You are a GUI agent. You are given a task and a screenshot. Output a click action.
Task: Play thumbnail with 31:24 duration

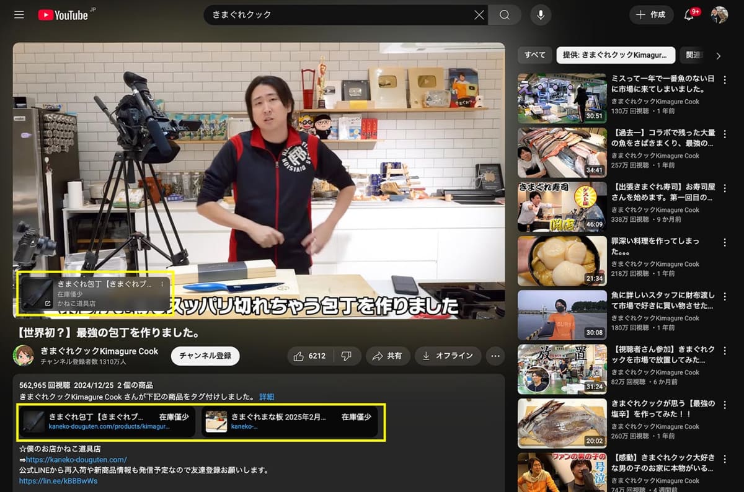(x=562, y=369)
